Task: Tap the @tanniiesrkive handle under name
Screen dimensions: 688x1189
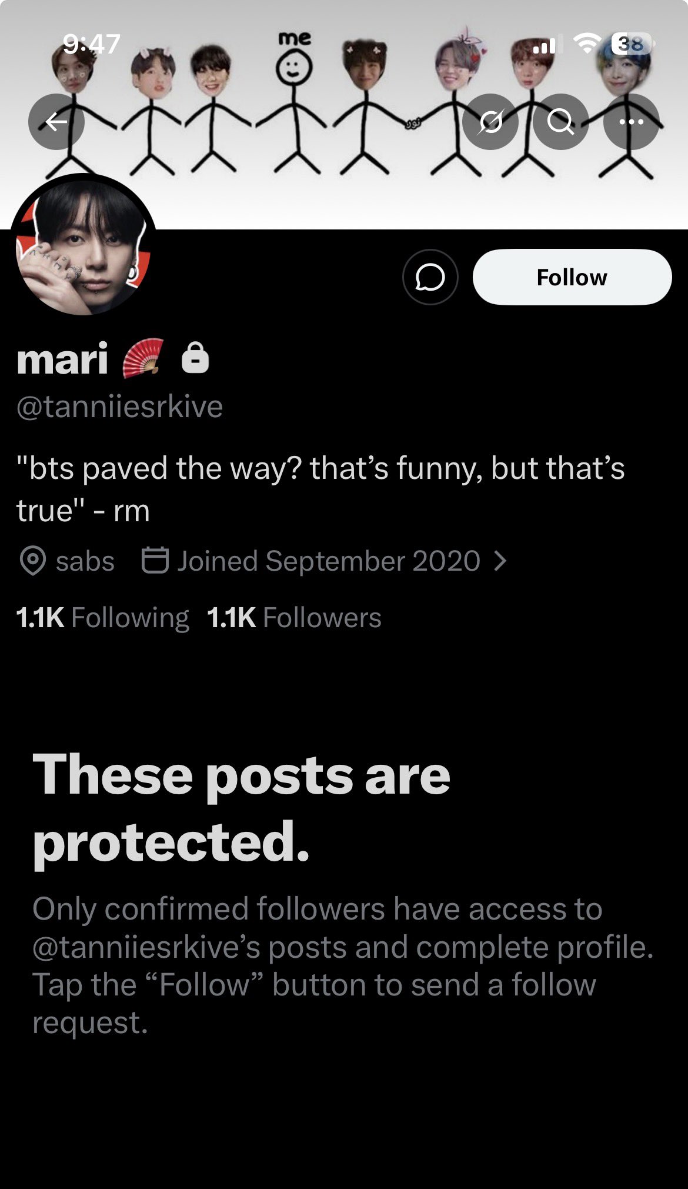Action: coord(120,407)
